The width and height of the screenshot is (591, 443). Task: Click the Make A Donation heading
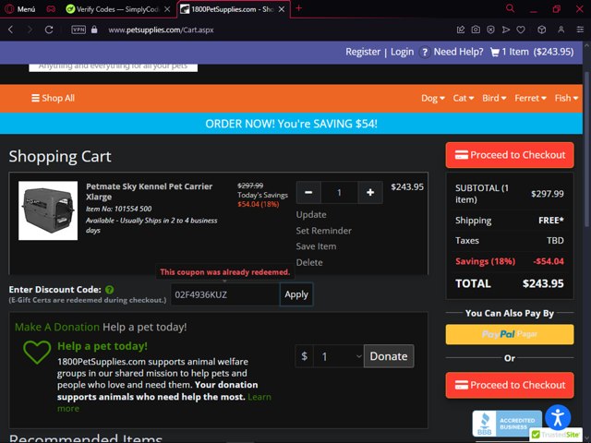tap(57, 327)
